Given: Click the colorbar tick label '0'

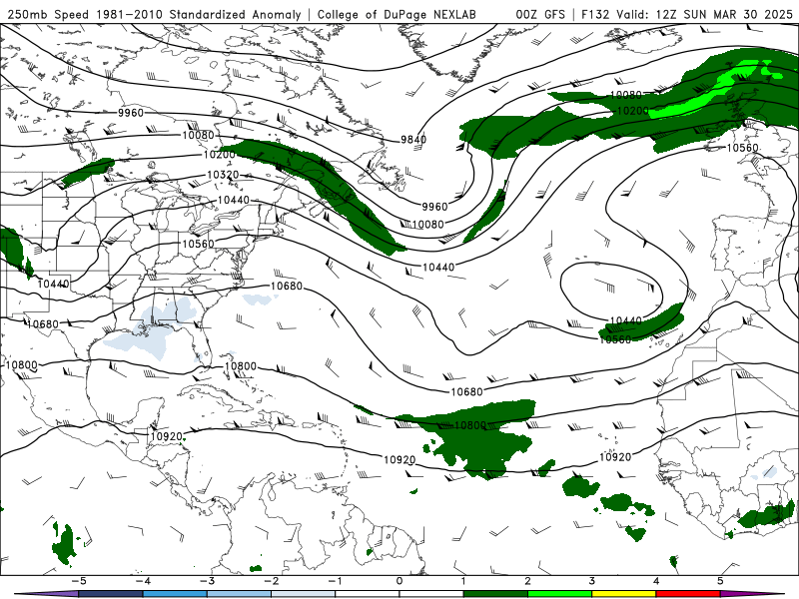Looking at the screenshot, I should click(399, 581).
